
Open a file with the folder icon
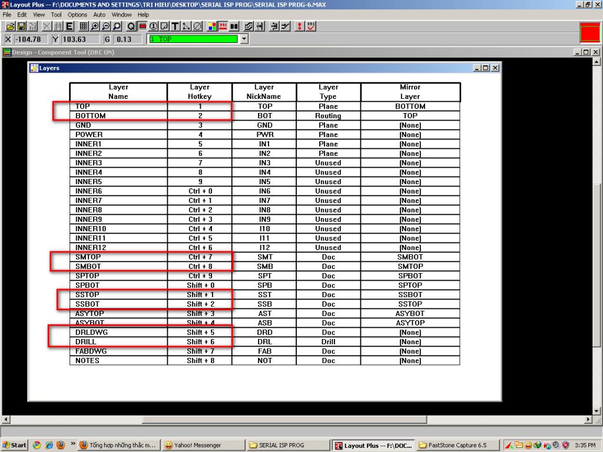pyautogui.click(x=11, y=26)
